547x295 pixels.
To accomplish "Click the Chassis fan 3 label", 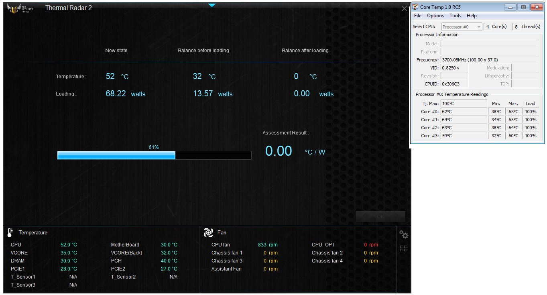I will click(x=227, y=261).
